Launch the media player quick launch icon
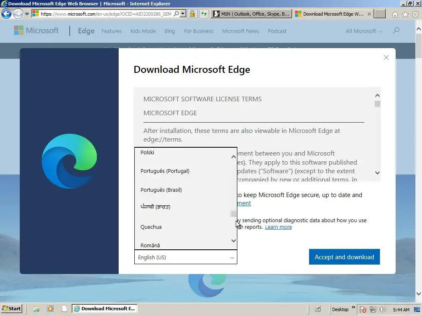Viewport: 422px width, 316px height. [50, 309]
